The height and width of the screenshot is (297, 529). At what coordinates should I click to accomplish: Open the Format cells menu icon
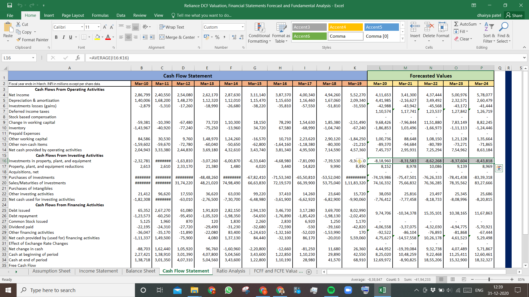(x=443, y=27)
